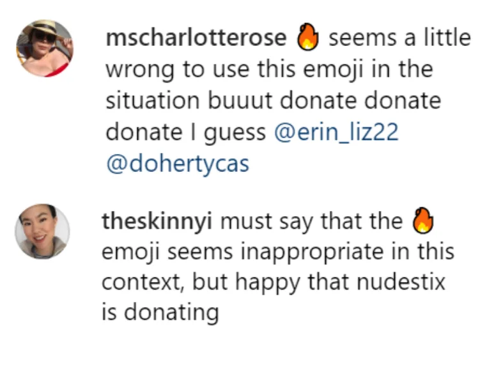Click the text "is donating"
487x367 pixels.
coord(160,312)
